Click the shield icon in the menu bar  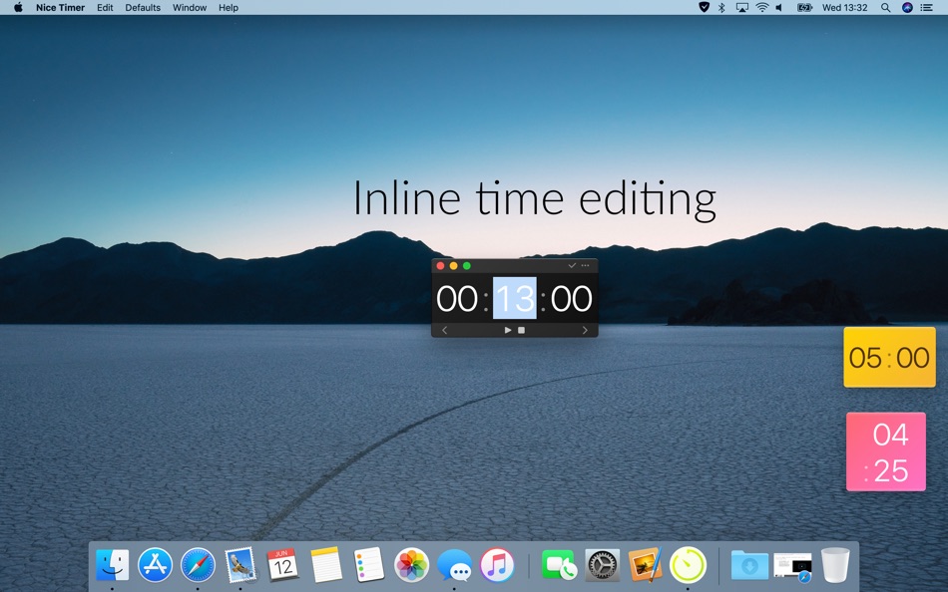point(704,7)
